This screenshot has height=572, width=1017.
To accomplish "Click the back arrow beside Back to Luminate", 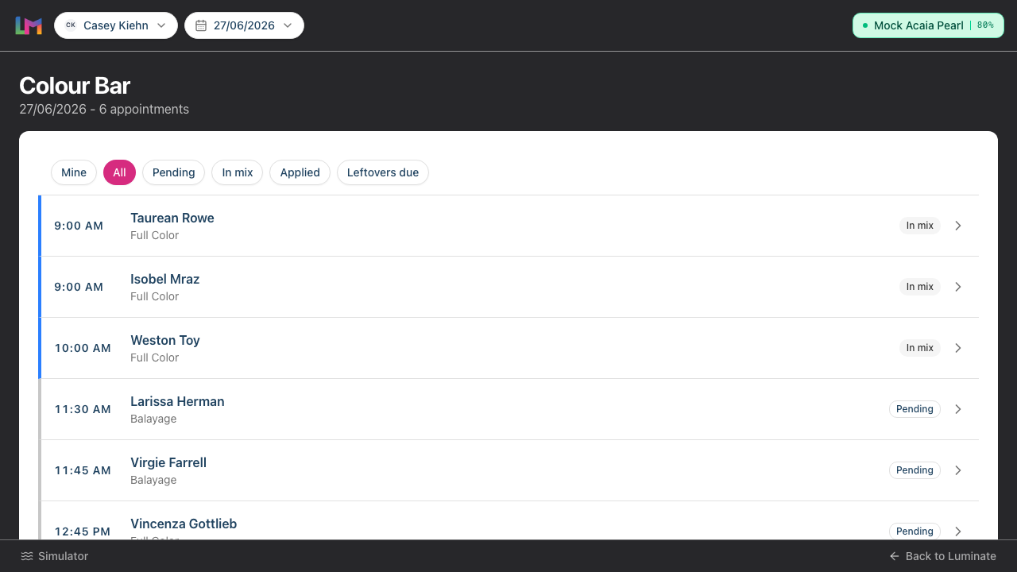I will click(x=895, y=556).
